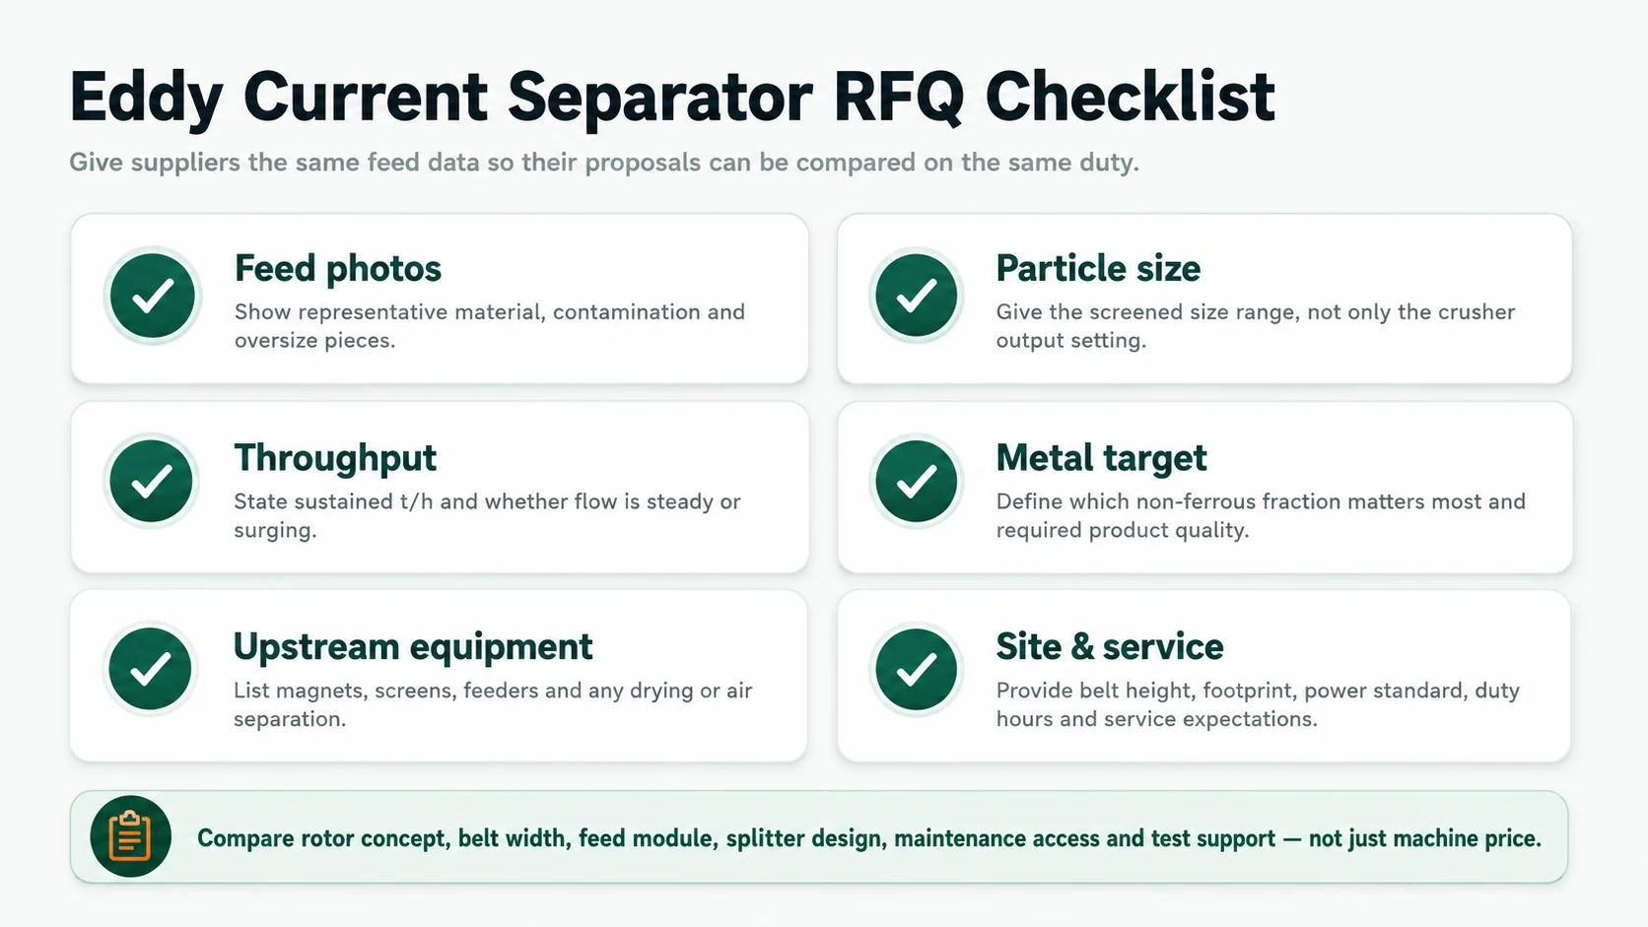Select the Upstream equipment heading
The width and height of the screenshot is (1648, 927).
coord(413,647)
